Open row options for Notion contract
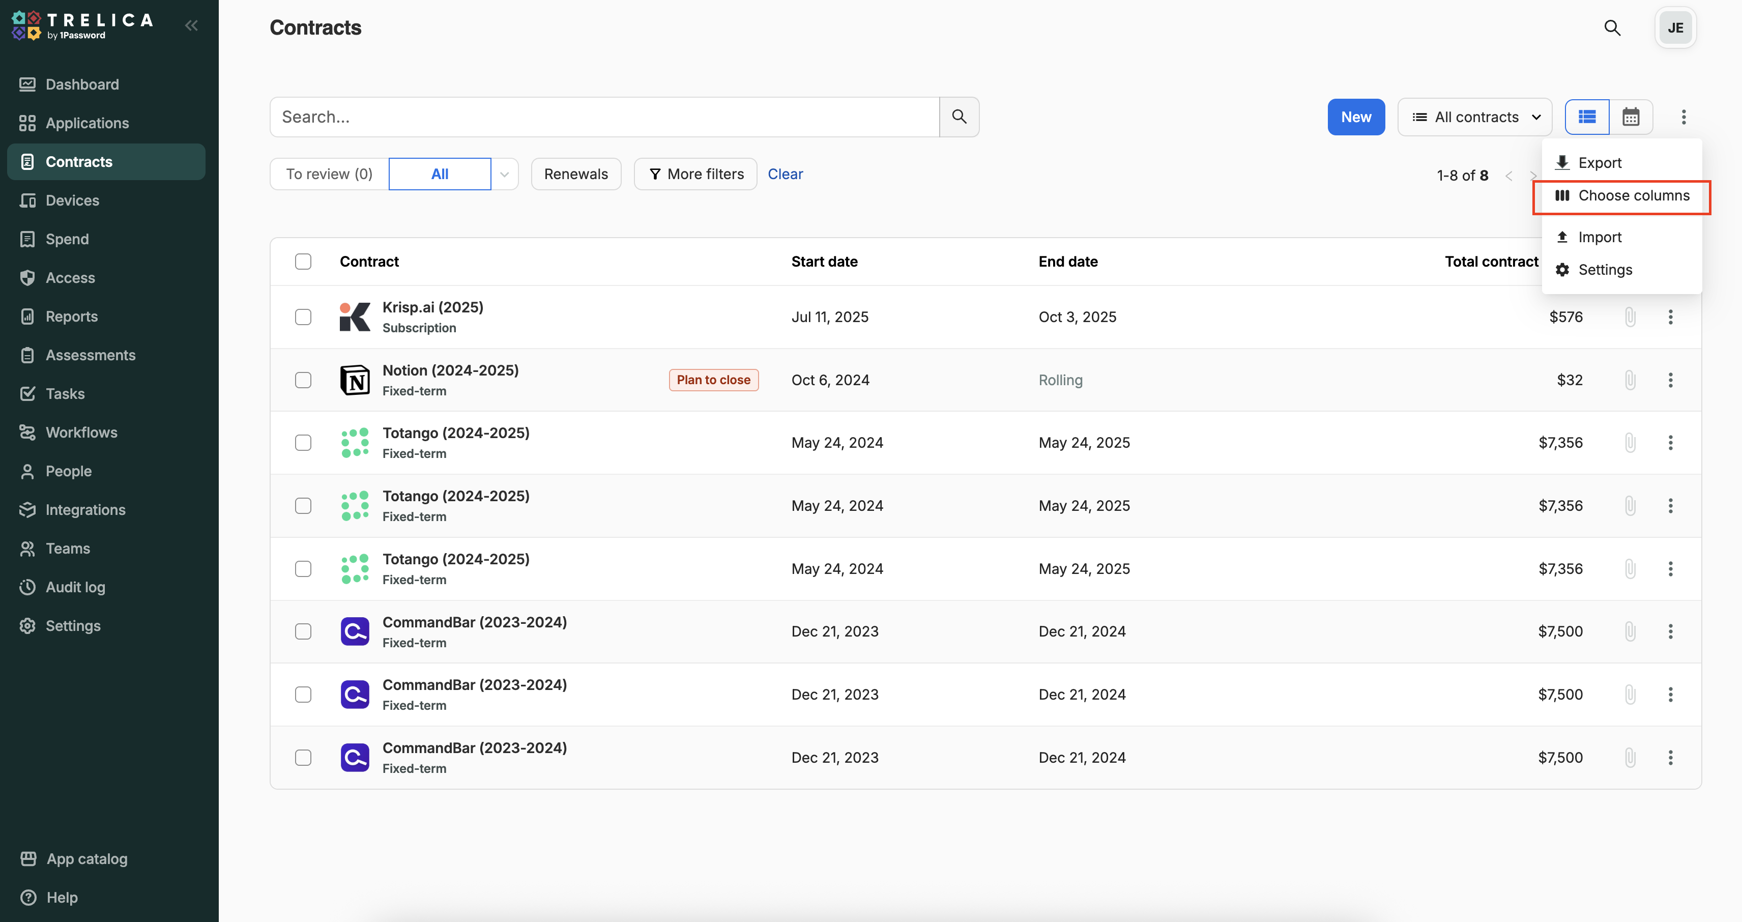 pos(1670,380)
